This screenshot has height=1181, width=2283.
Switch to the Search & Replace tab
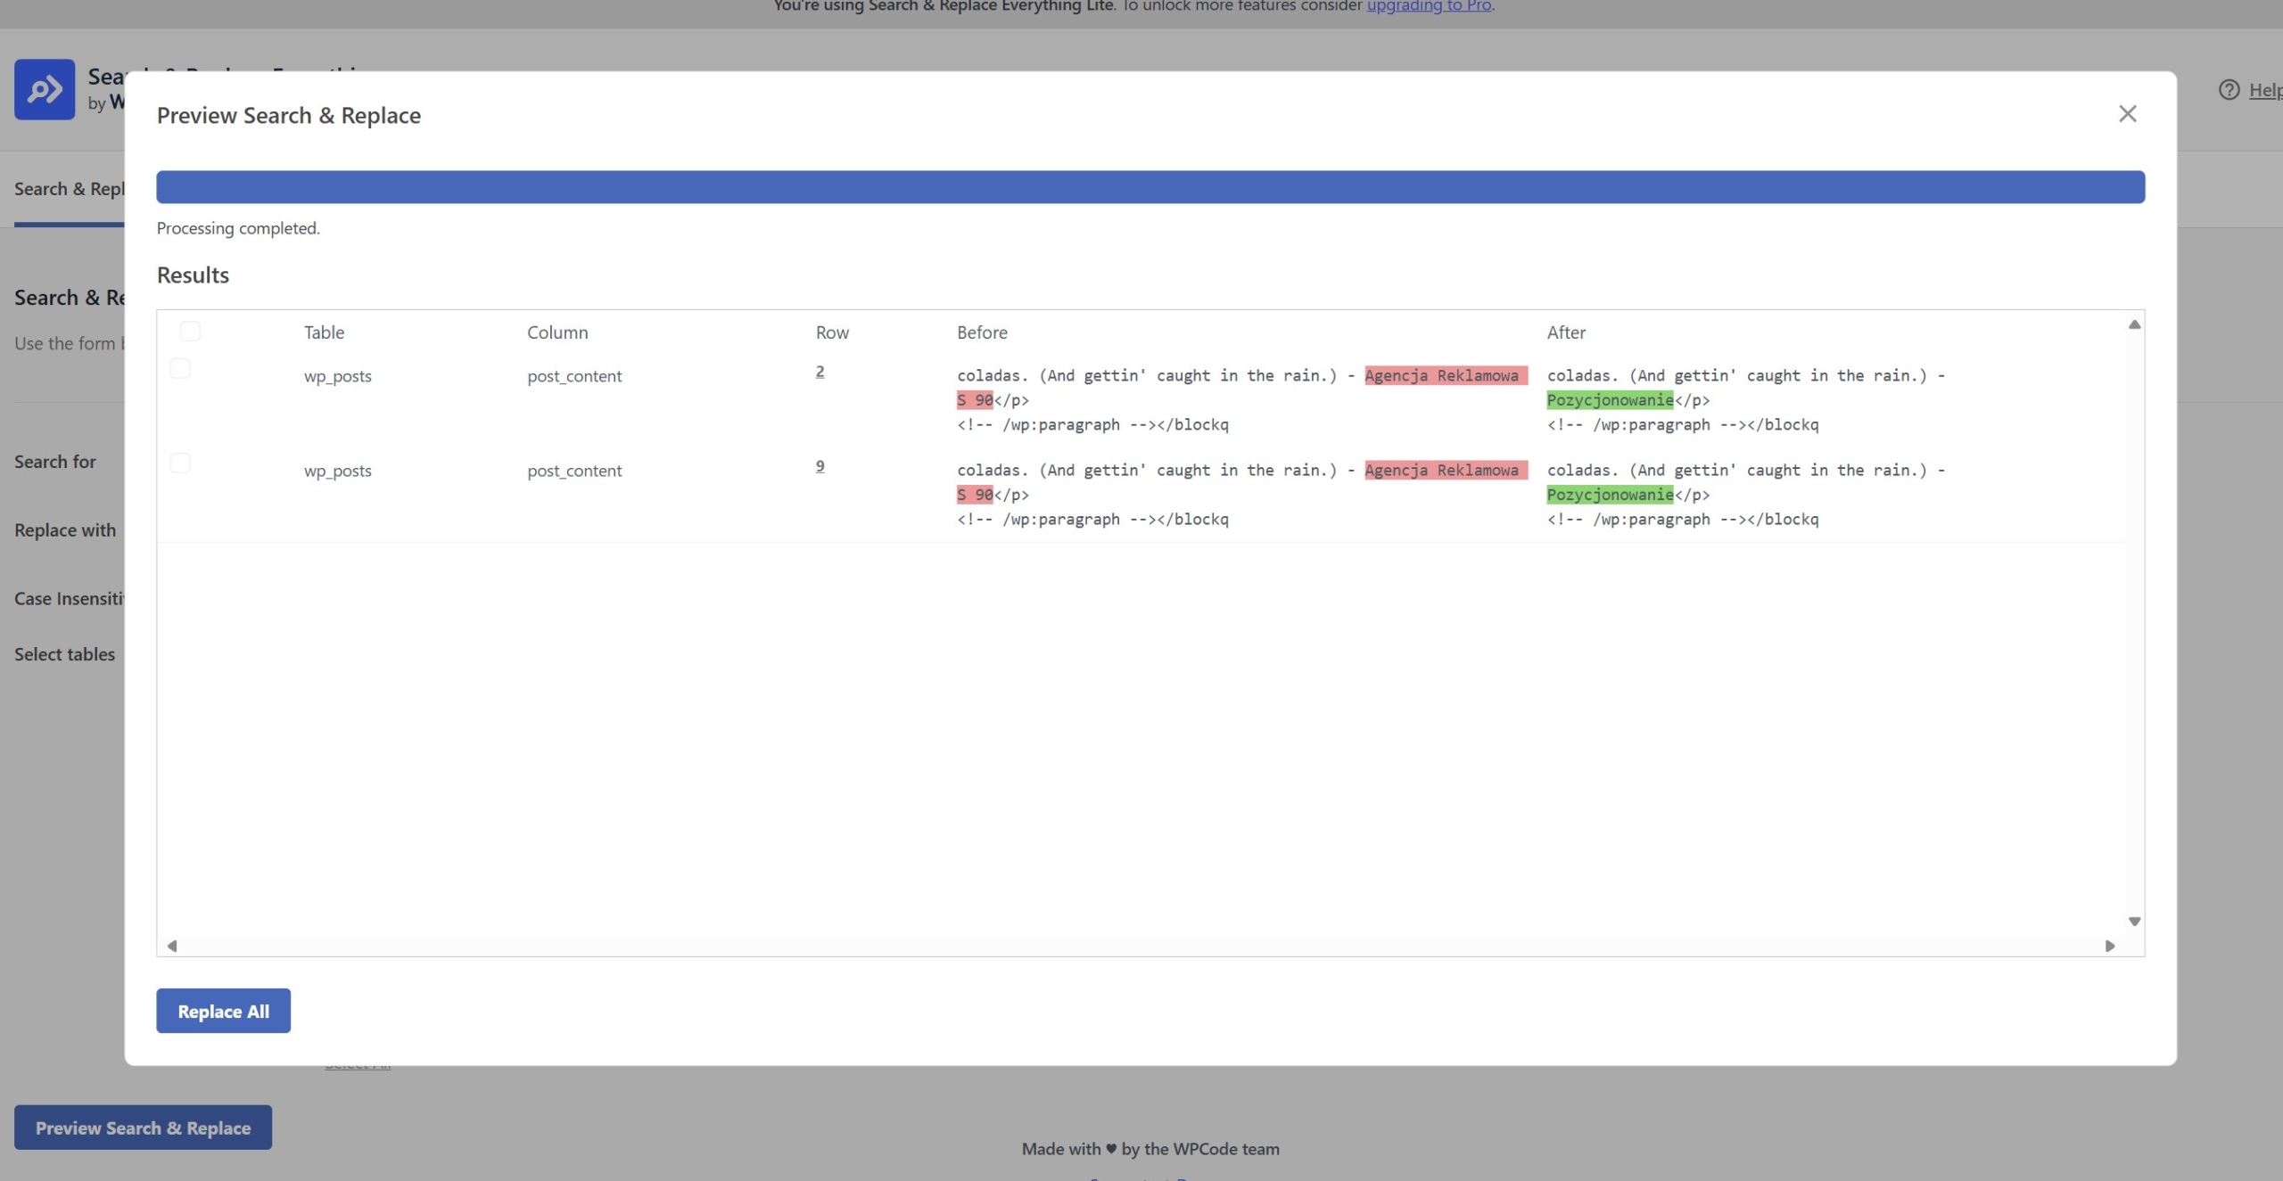coord(70,189)
